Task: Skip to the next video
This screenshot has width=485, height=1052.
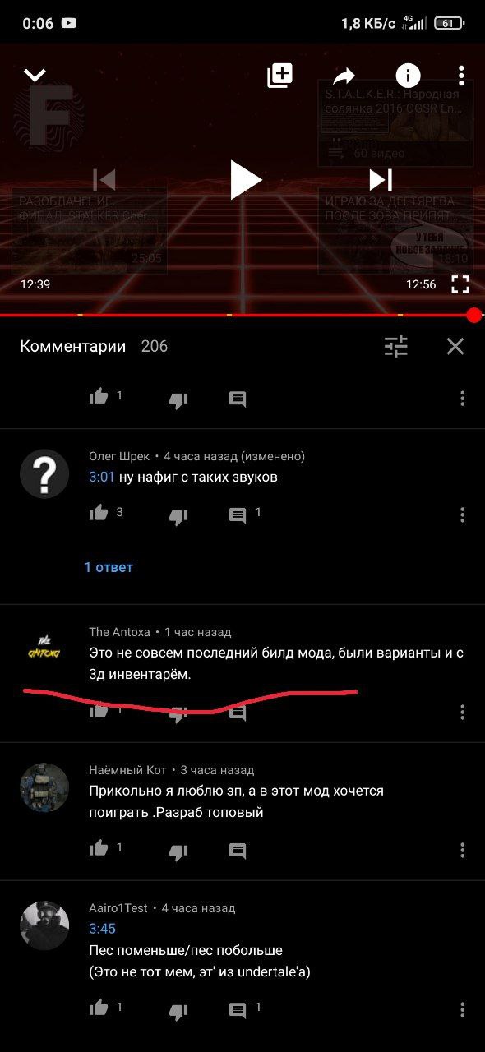Action: point(381,179)
